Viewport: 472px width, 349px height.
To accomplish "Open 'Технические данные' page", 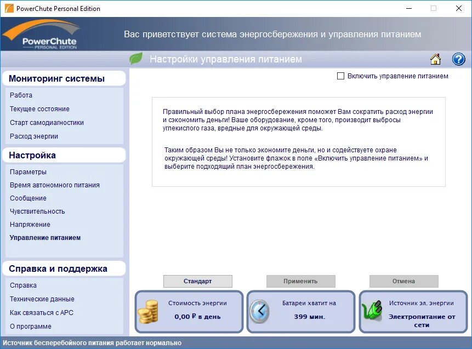I will pos(42,299).
